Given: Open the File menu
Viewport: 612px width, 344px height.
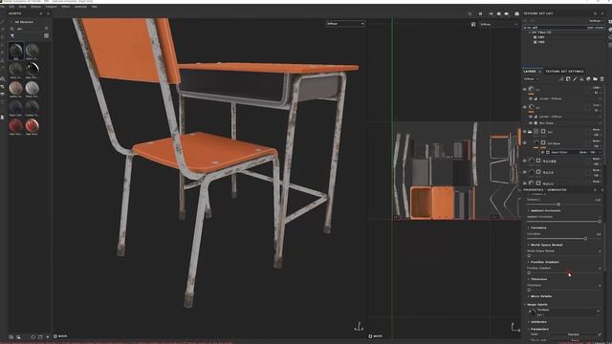Looking at the screenshot, I should tap(2, 7).
